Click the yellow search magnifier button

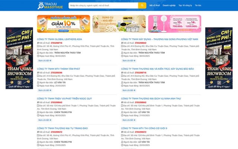142,6
